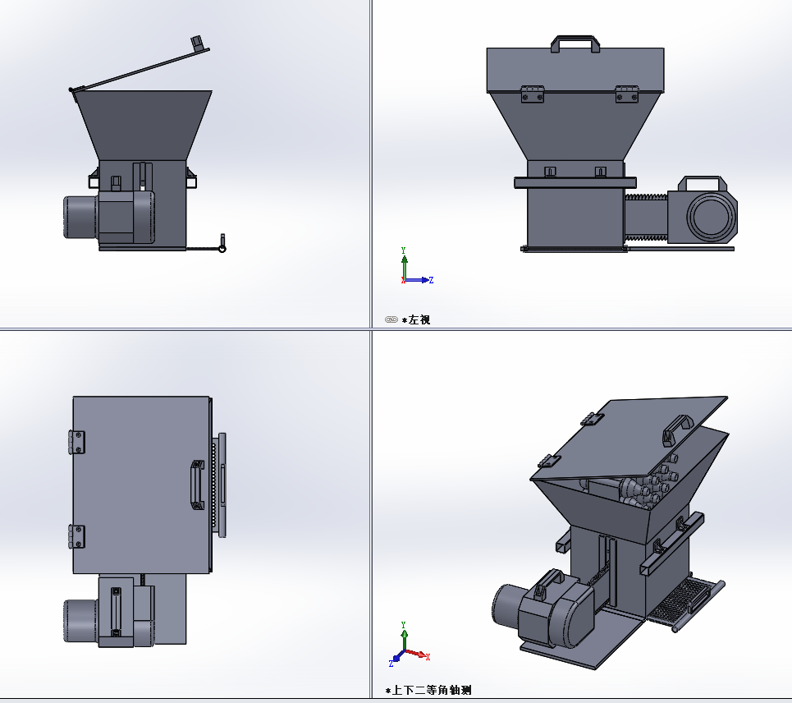
Task: Click the green Y axis arrow in the isometric viewport triad
Action: pyautogui.click(x=404, y=638)
